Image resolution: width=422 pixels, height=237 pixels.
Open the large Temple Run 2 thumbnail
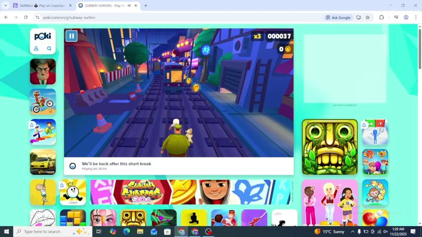330,147
